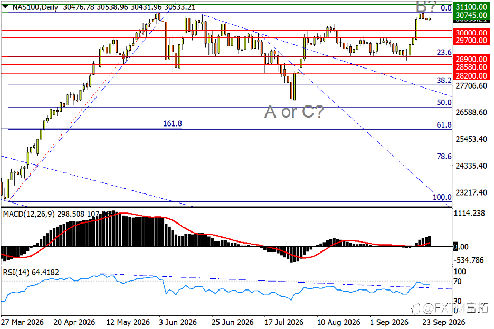Click the 3 Jun 2026 date label
Screen dimensions: 494x329
tap(178, 322)
